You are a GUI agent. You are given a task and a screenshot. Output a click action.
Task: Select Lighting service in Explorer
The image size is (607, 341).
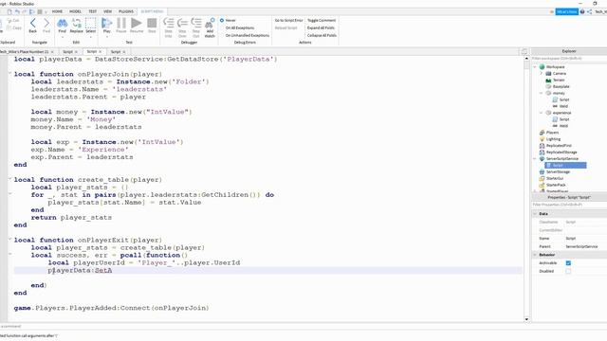[550, 139]
